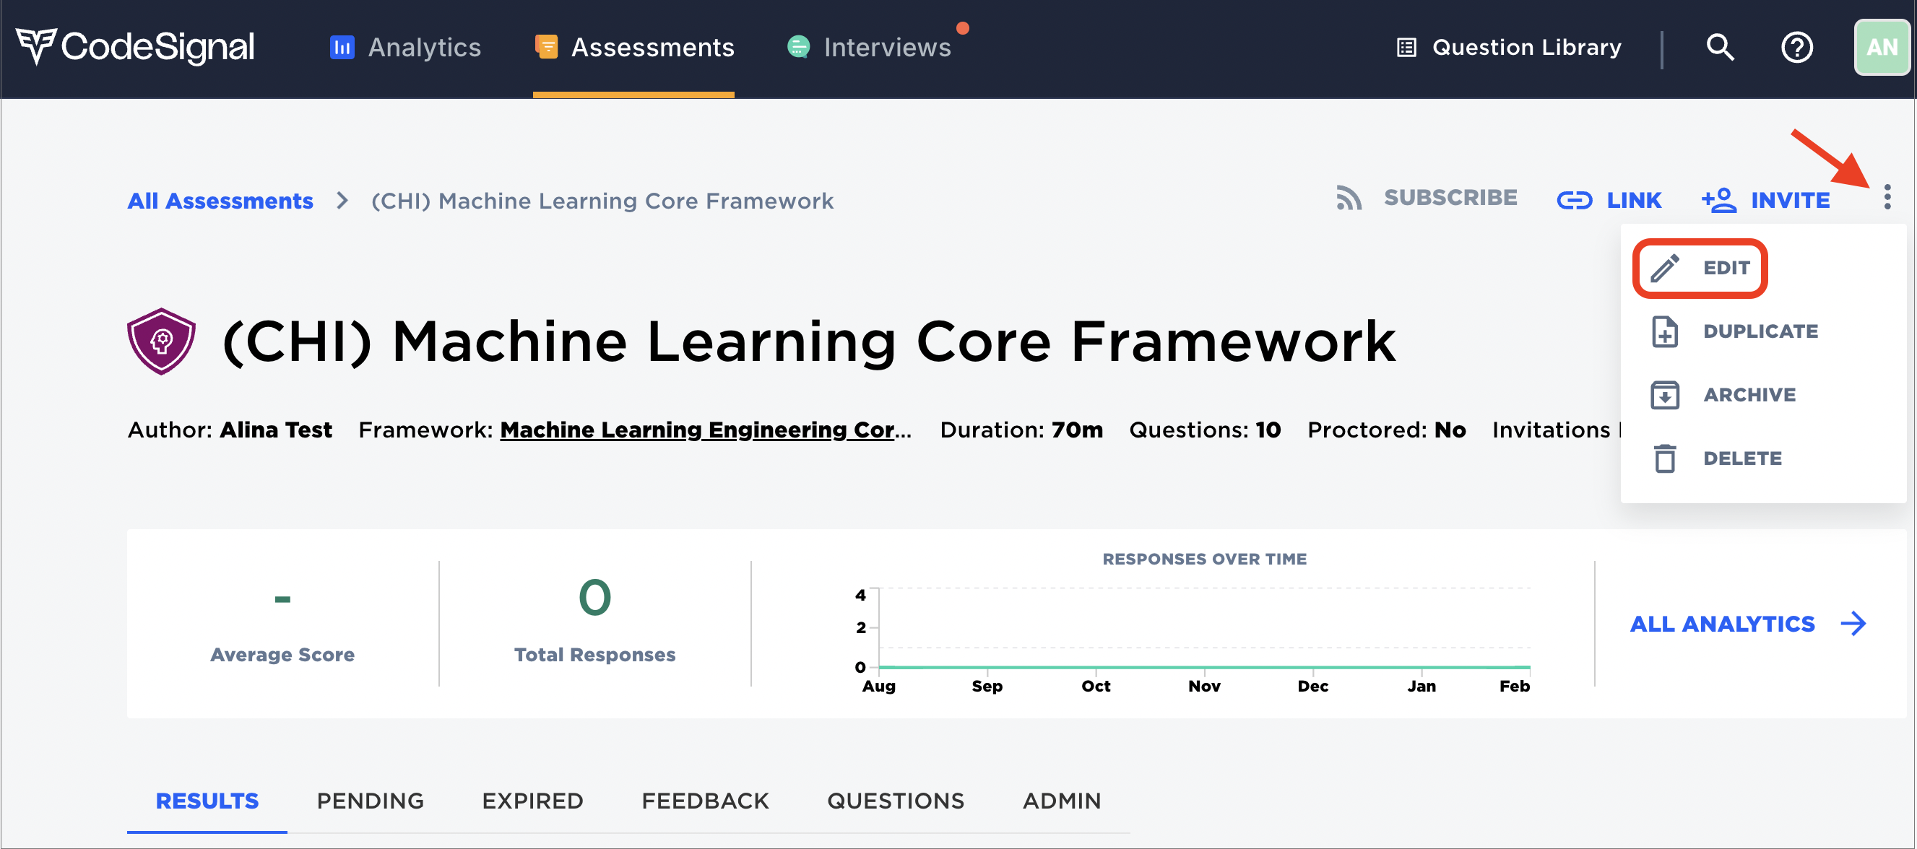Screen dimensions: 1917x849
Task: Click the LINK button
Action: click(x=1609, y=200)
